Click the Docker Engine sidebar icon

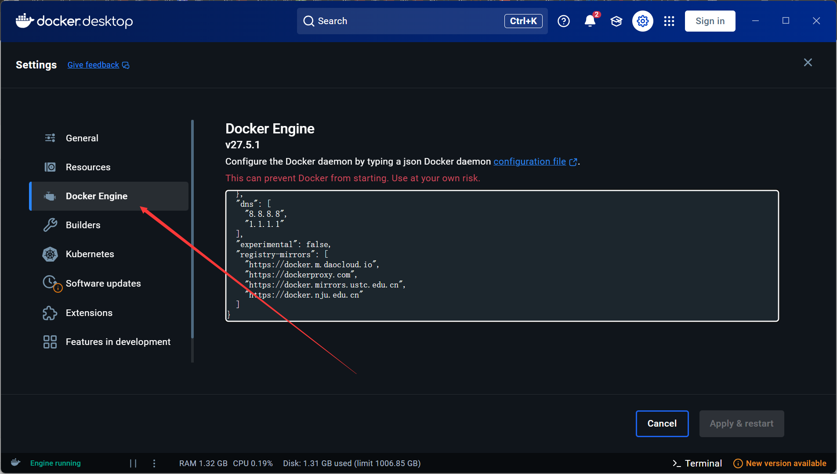[50, 196]
